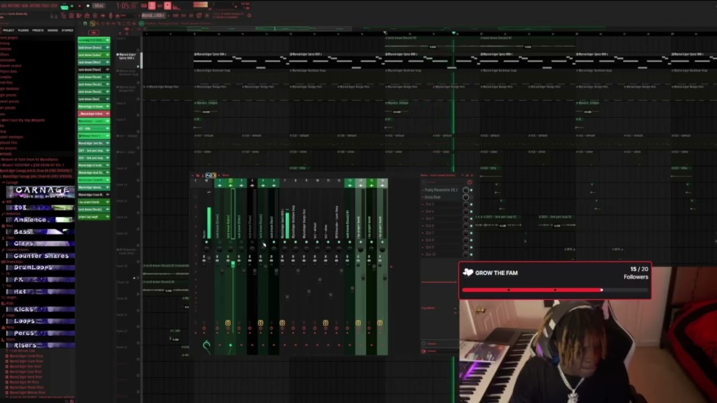
Task: Click the volume fader of mixer track 13
Action: pos(352,289)
